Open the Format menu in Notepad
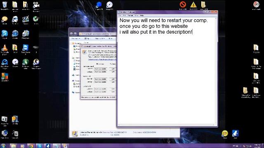The width and height of the screenshot is (264, 148). tap(130, 16)
